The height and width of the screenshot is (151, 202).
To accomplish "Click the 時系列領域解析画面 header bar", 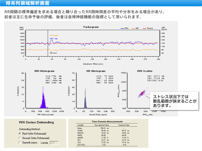I will pyautogui.click(x=101, y=3).
